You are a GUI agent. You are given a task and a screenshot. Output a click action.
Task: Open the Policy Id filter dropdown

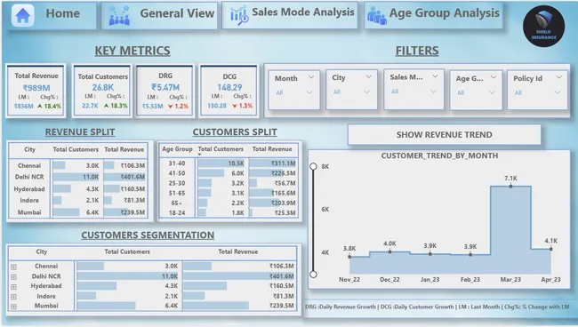[557, 92]
